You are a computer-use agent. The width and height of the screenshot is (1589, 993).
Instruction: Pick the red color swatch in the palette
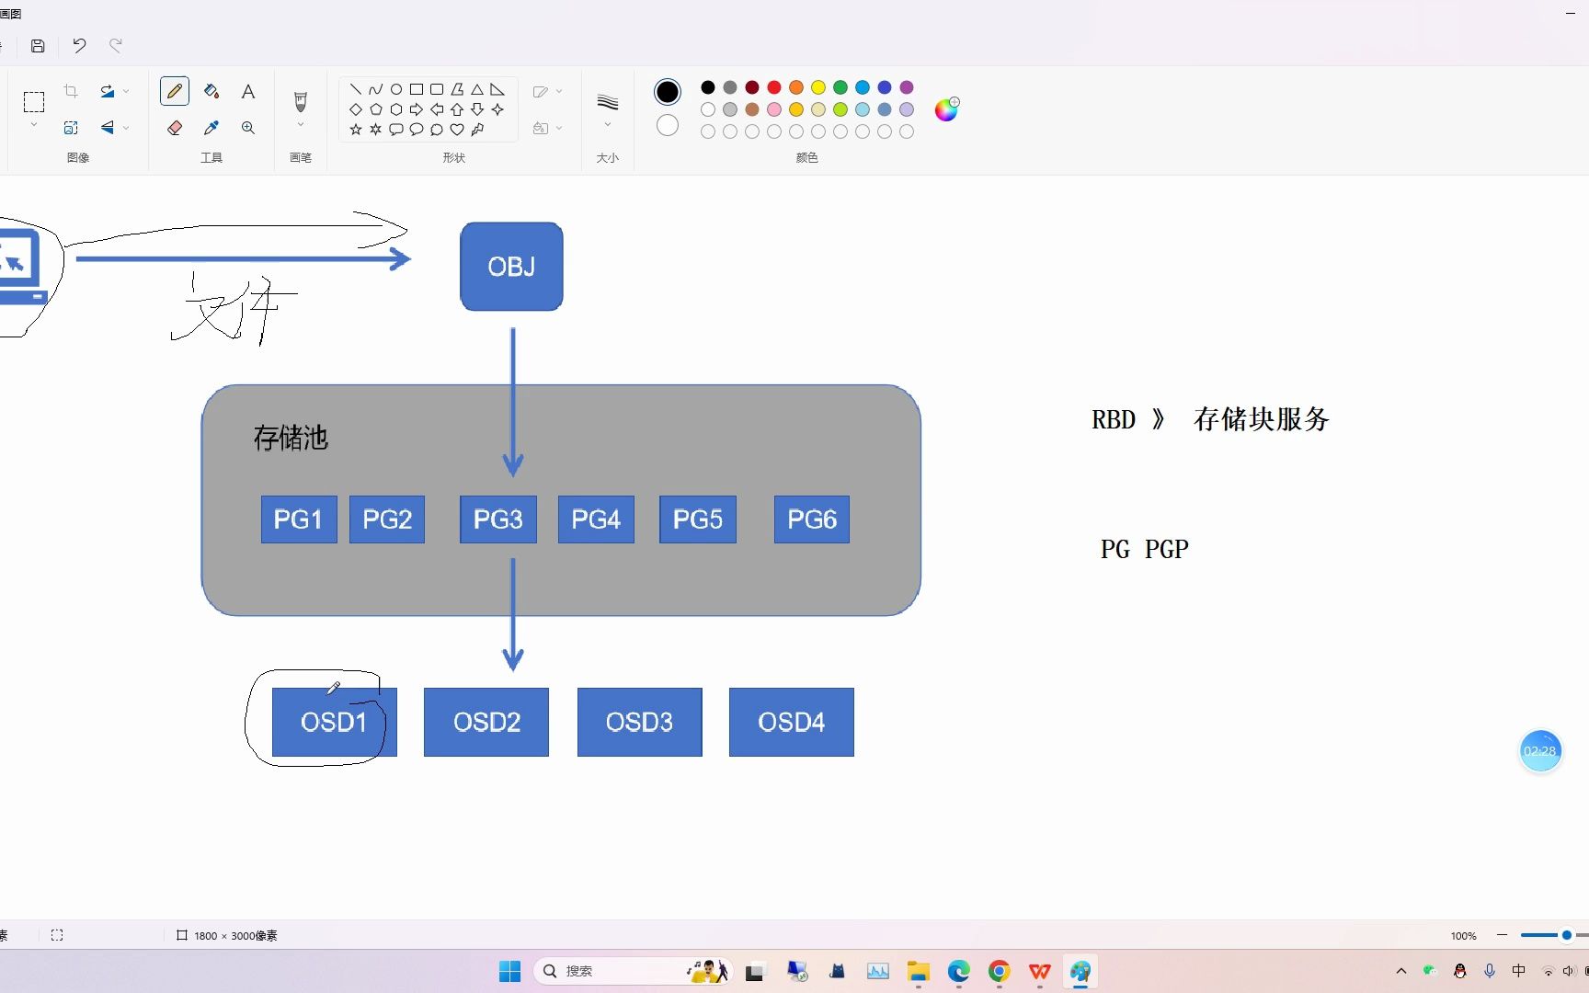774,87
